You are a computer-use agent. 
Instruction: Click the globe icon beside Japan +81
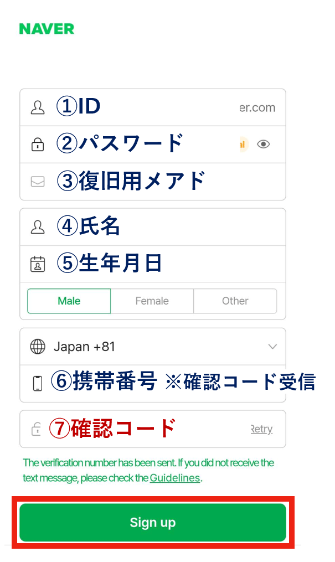click(x=38, y=347)
